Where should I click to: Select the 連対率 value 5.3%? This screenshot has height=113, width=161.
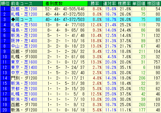(x=112, y=83)
